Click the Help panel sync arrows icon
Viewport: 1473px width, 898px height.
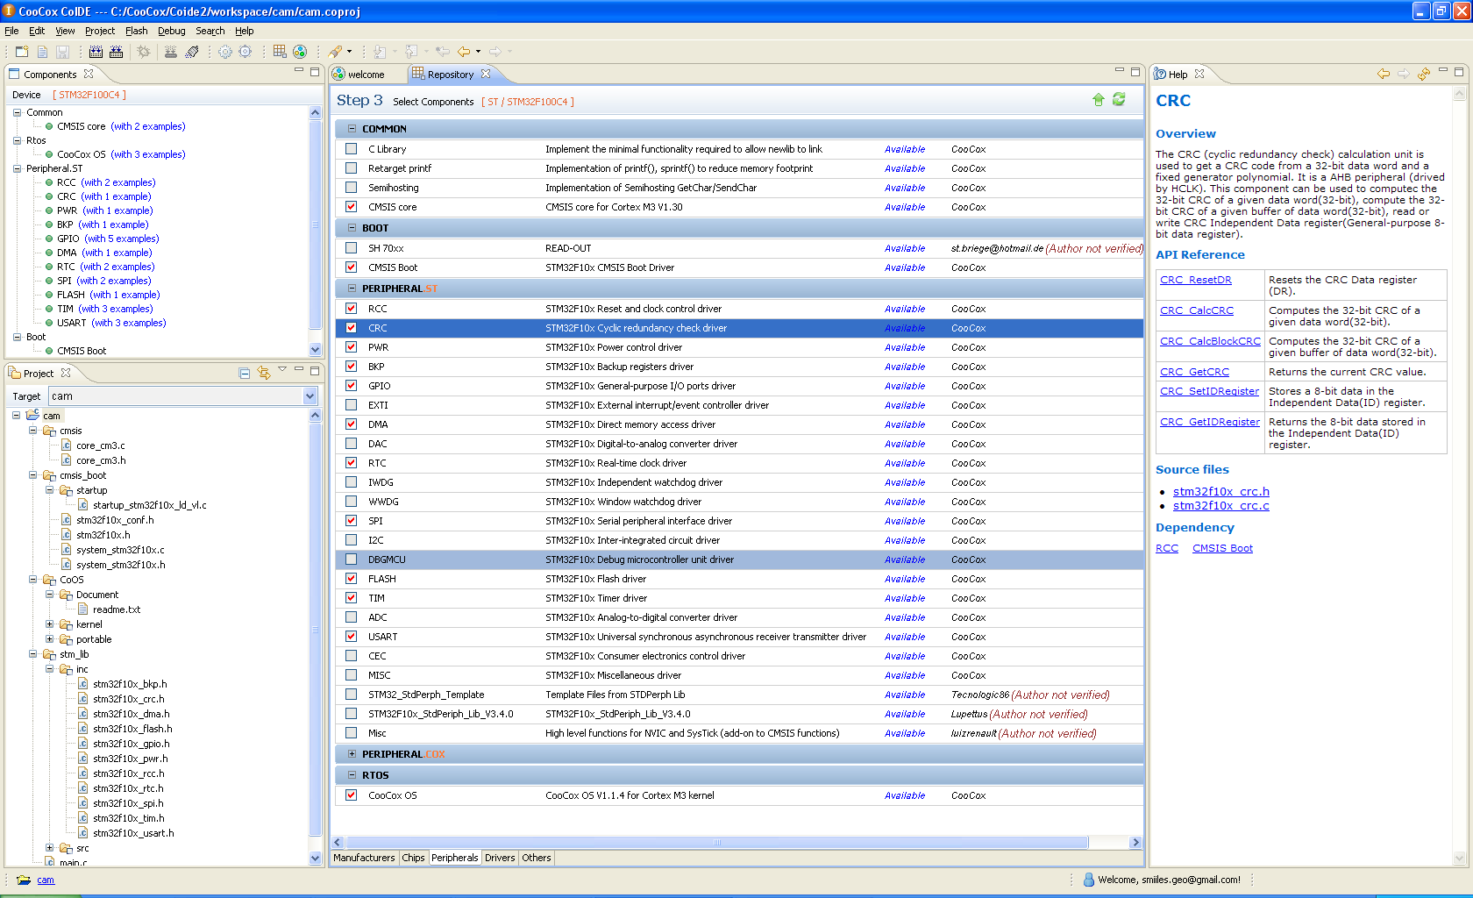[x=1424, y=74]
